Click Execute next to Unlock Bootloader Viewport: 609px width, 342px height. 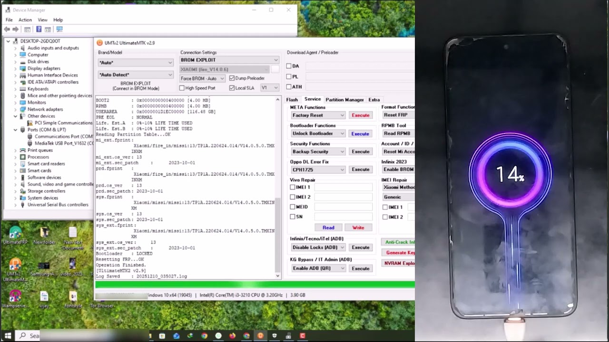click(x=360, y=133)
